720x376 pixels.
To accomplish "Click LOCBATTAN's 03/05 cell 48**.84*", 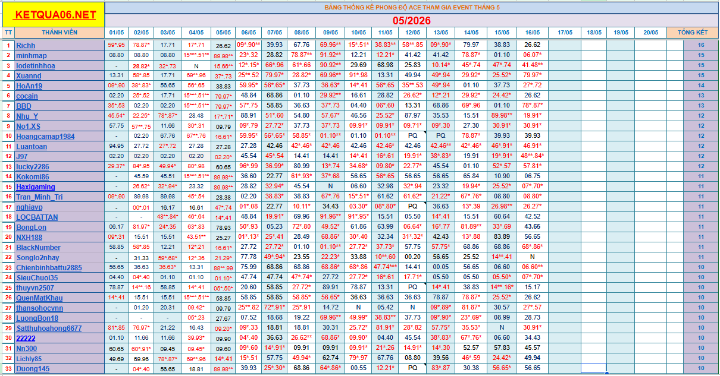I will click(168, 217).
